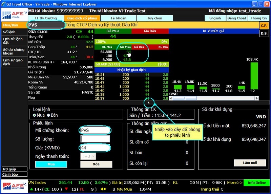
Task: Click the 18.4K volume bar at 41.3
Action: [178, 87]
